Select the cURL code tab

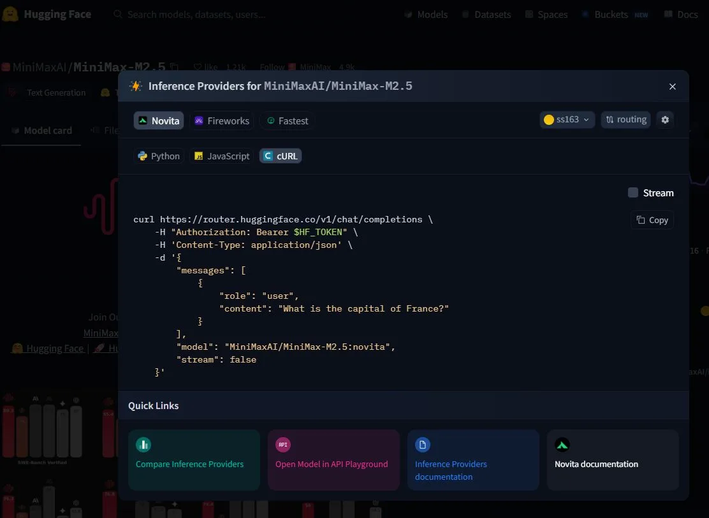(281, 156)
